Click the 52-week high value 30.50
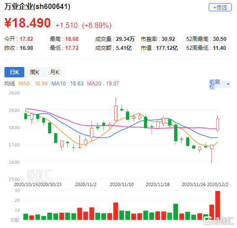237x228 pixels. [219, 39]
